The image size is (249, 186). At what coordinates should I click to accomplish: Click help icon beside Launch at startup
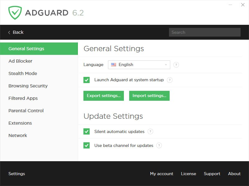(170, 80)
